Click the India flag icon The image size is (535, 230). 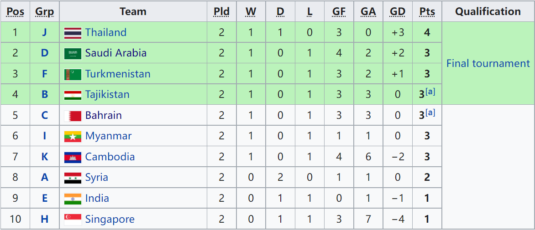73,199
